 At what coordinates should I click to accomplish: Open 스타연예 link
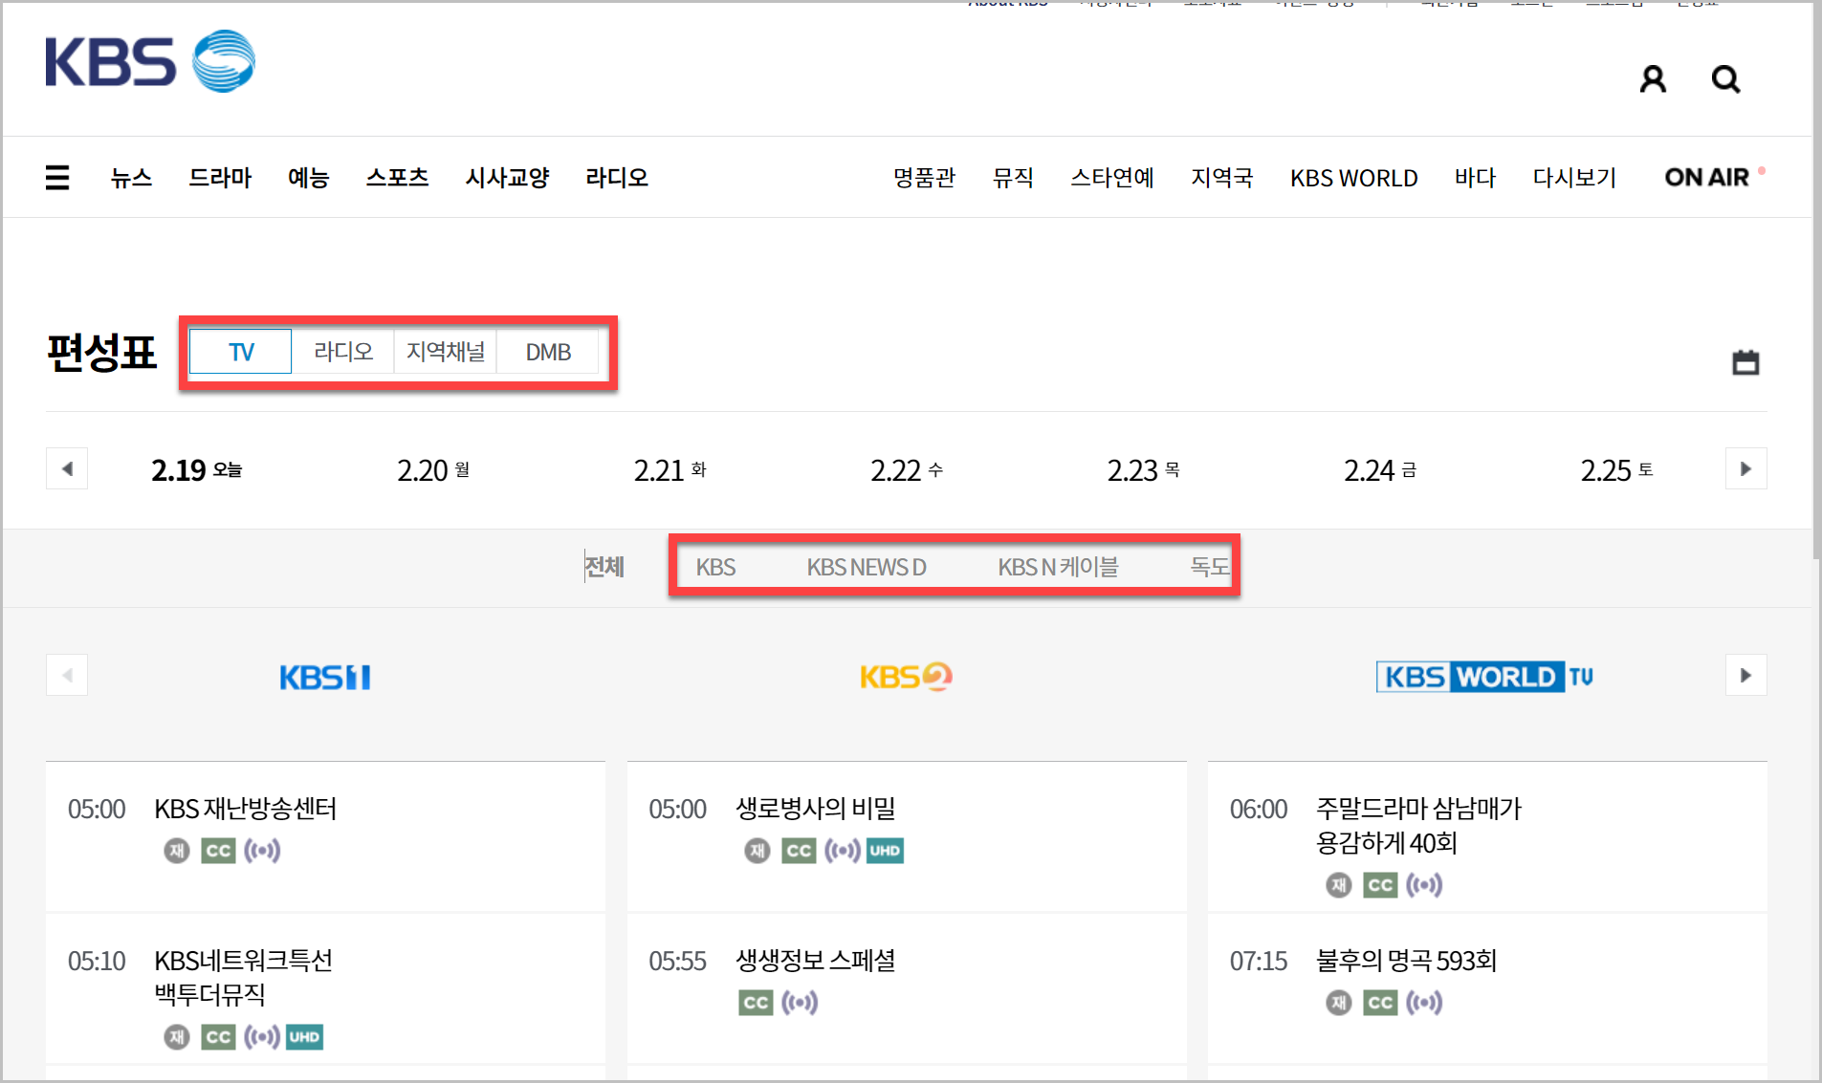[x=1112, y=178]
